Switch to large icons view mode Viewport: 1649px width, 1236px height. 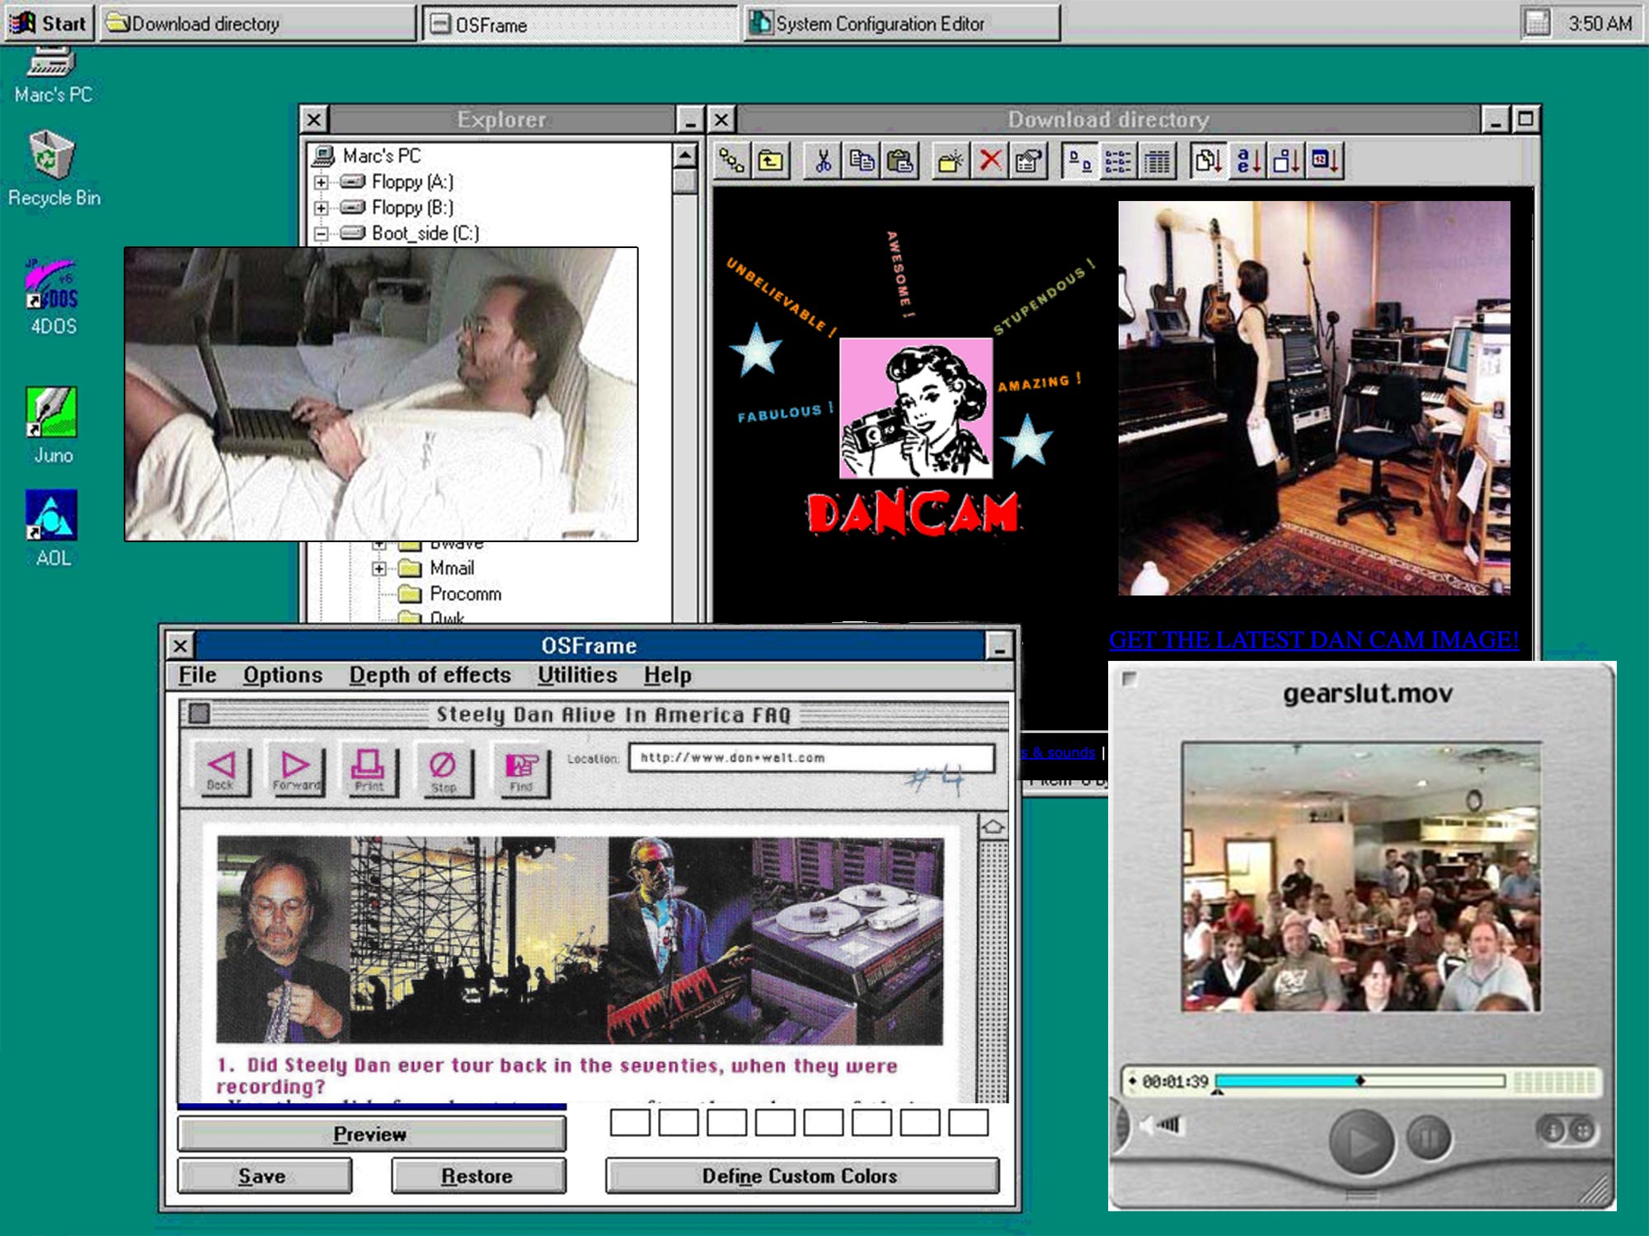pyautogui.click(x=1079, y=161)
